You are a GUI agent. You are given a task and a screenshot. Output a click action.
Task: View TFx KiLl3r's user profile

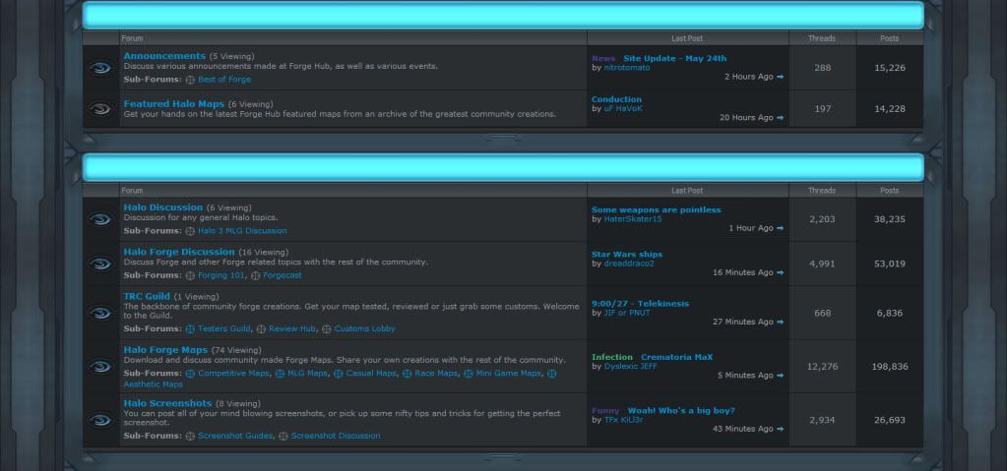(x=623, y=420)
